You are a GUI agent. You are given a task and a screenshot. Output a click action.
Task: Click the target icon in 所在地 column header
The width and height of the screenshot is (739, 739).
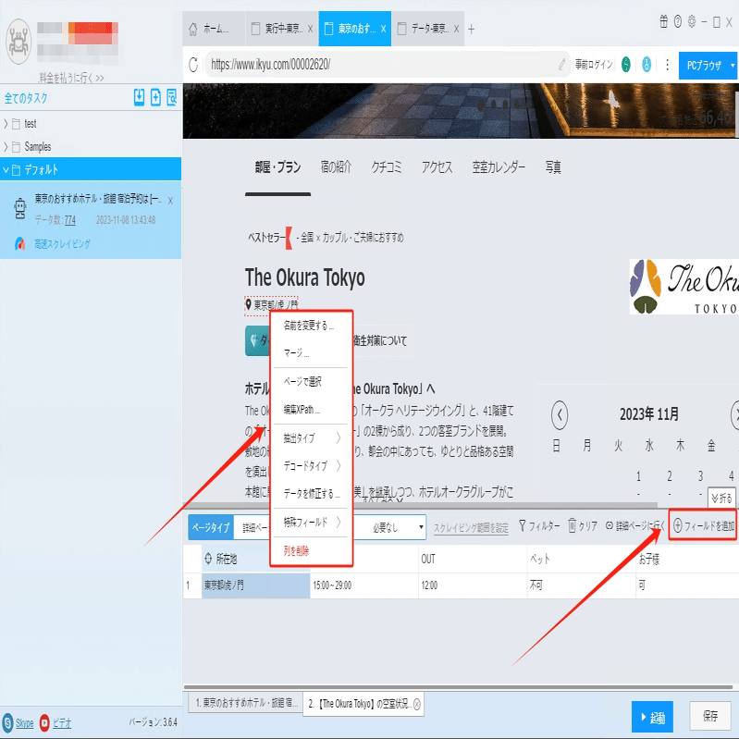208,559
